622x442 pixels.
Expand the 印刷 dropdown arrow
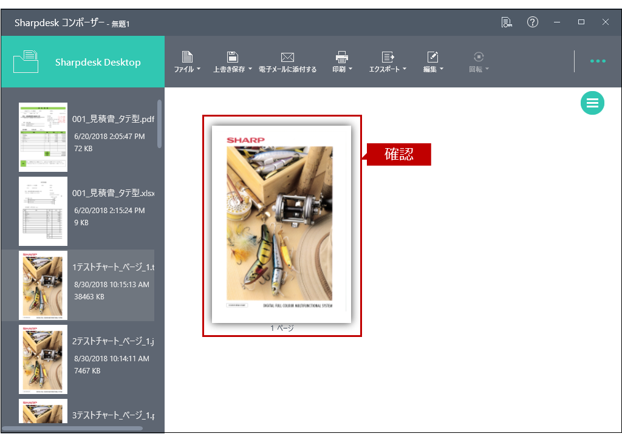click(350, 69)
